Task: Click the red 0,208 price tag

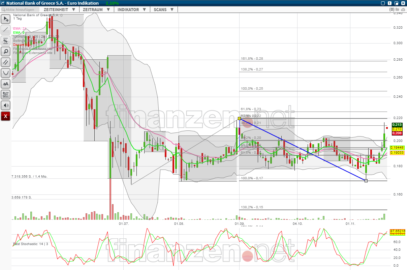Action: coord(397,133)
